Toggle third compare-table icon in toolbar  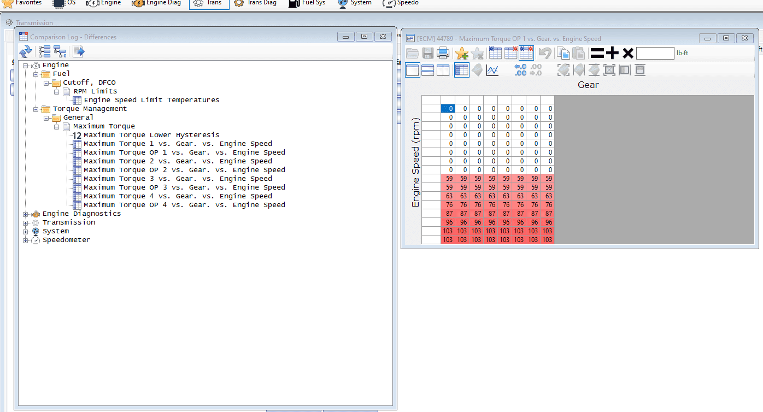pyautogui.click(x=526, y=53)
